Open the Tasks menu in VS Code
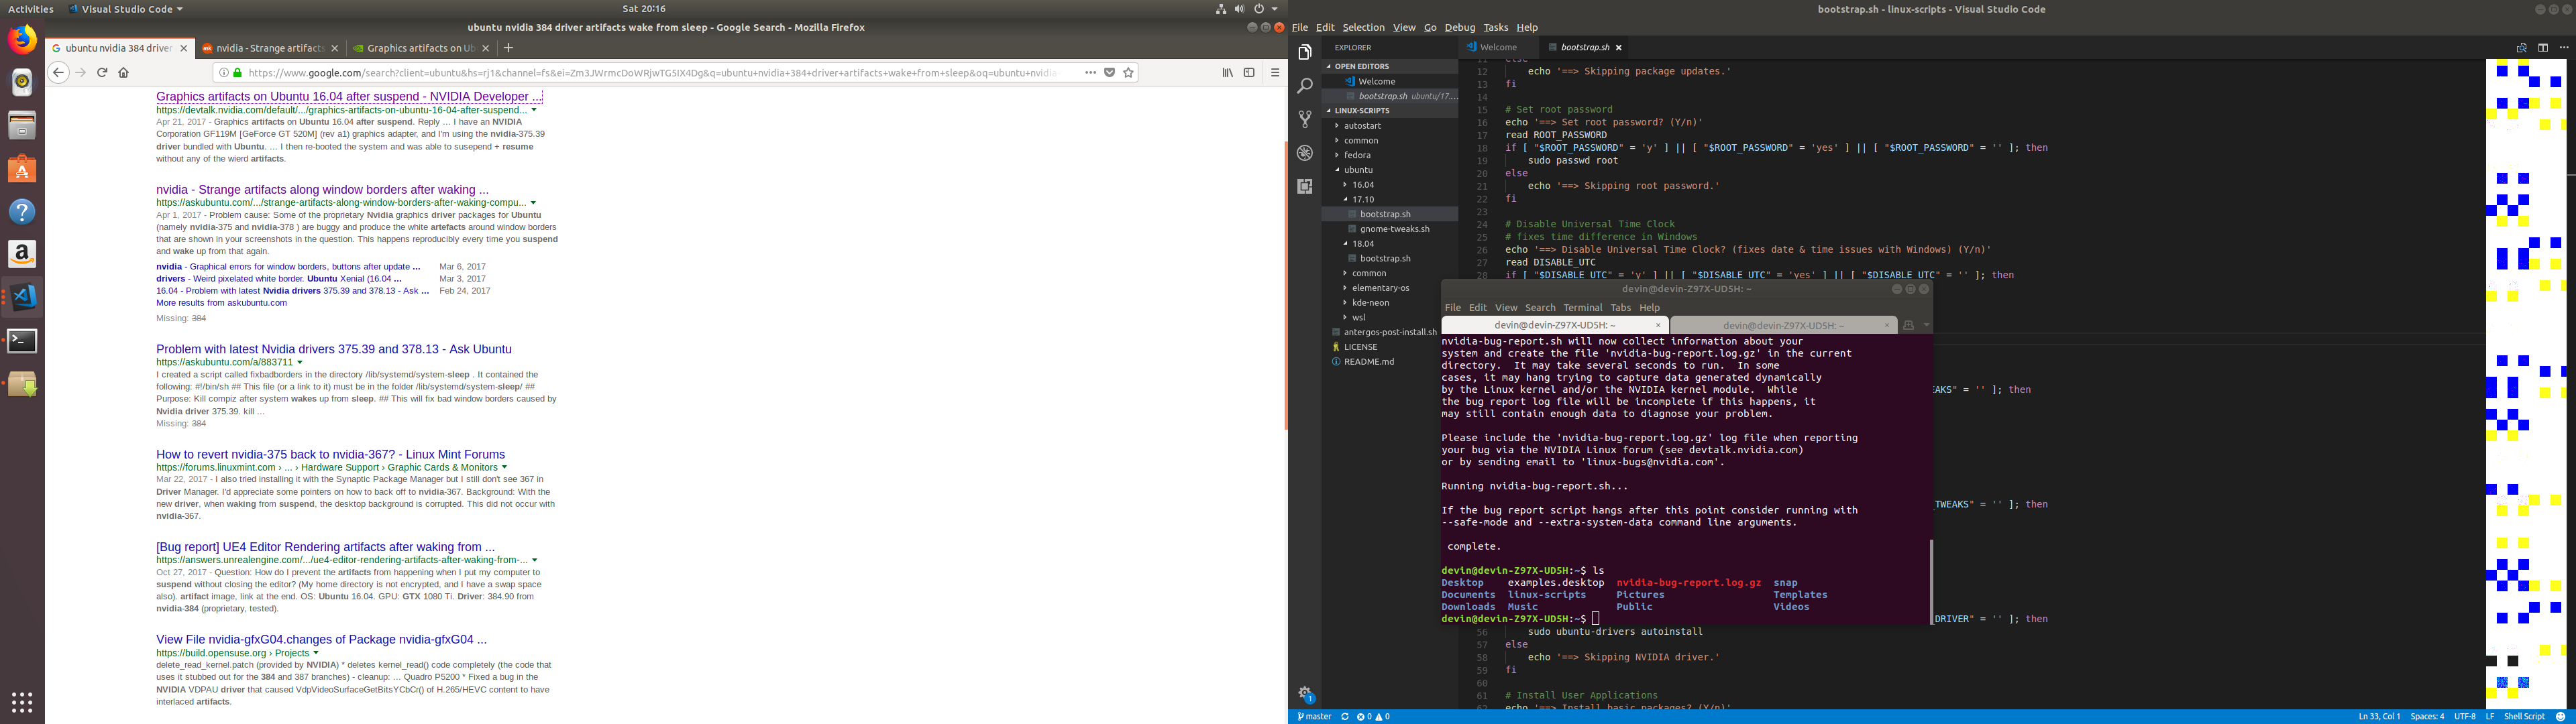2576x724 pixels. click(1495, 27)
